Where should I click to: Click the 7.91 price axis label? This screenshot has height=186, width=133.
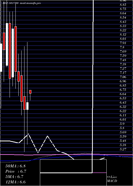pos(123,43)
